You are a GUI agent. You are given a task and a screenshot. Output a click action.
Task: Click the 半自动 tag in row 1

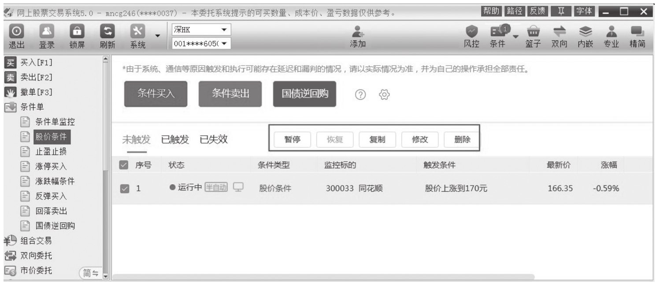(x=216, y=188)
